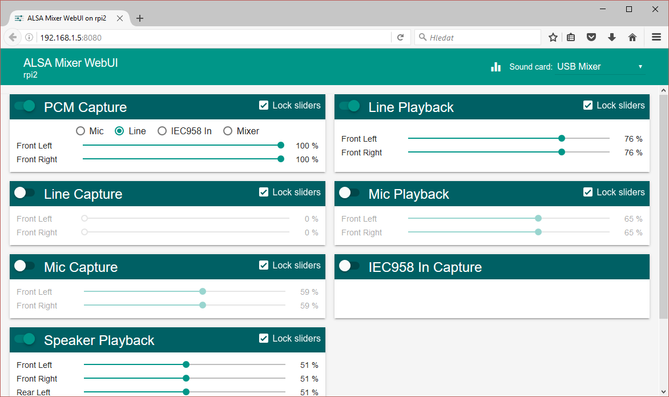Click the Sound card: label
669x397 pixels.
[x=531, y=67]
